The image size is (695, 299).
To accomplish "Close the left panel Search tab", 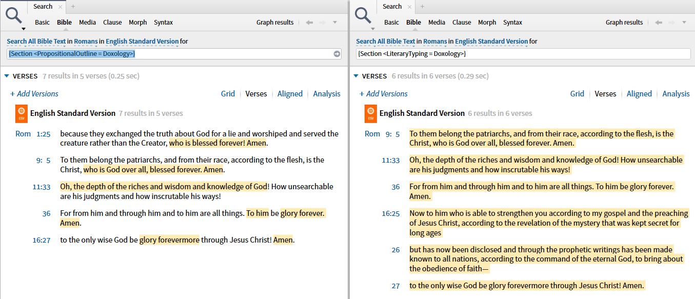I will pos(60,7).
